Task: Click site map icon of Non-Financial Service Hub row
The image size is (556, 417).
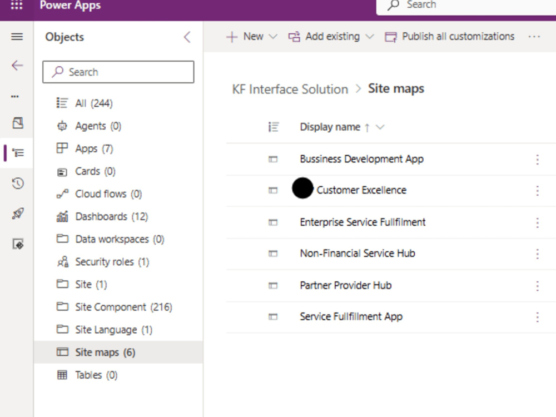Action: point(272,254)
